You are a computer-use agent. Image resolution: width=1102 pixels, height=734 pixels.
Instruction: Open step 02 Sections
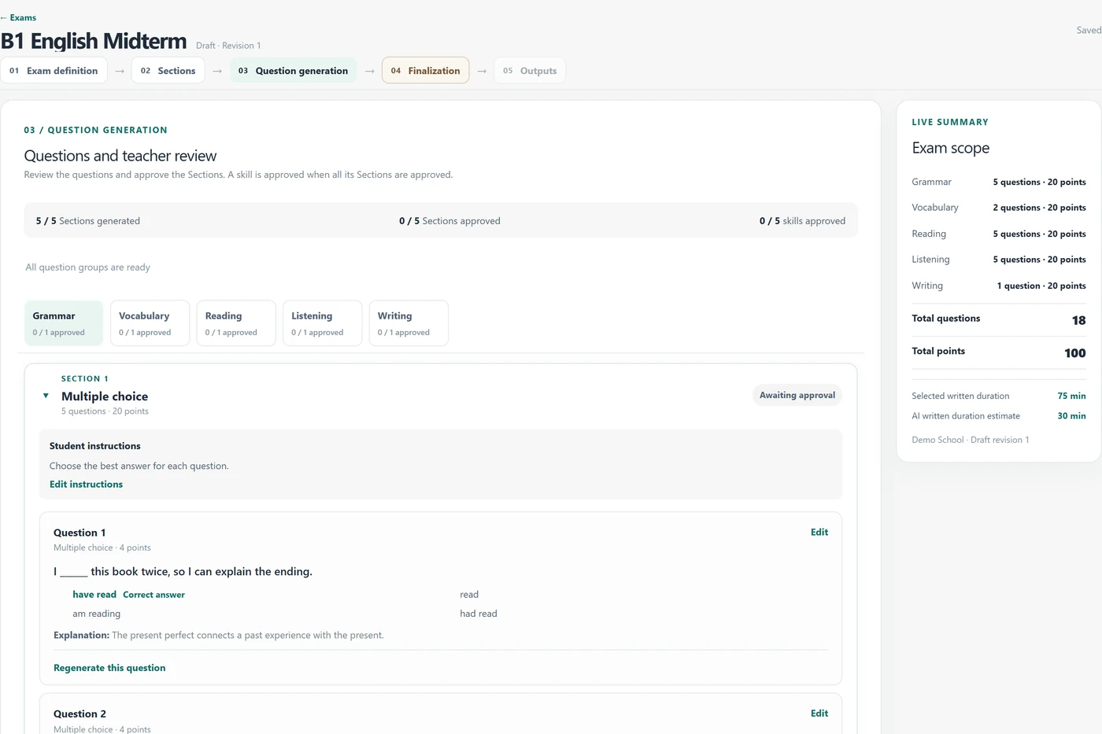(168, 71)
